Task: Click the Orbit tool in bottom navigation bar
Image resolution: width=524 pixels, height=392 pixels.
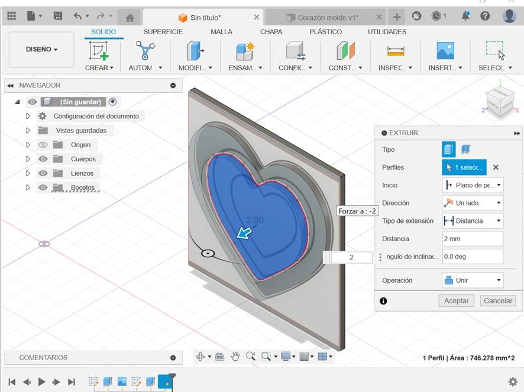Action: click(200, 356)
